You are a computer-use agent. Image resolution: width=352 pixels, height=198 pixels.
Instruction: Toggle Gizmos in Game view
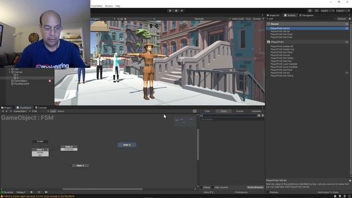[257, 19]
